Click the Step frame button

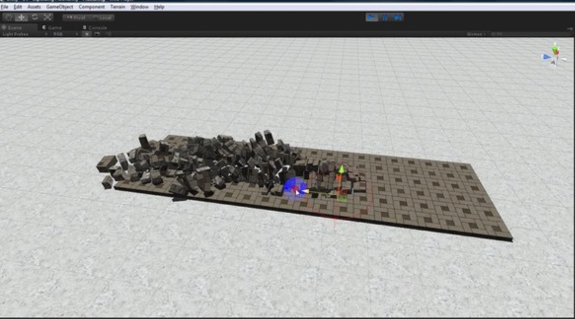[x=397, y=17]
